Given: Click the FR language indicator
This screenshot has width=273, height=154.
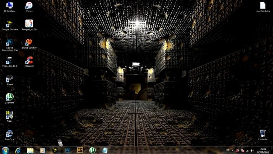Looking at the screenshot, I should [227, 150].
